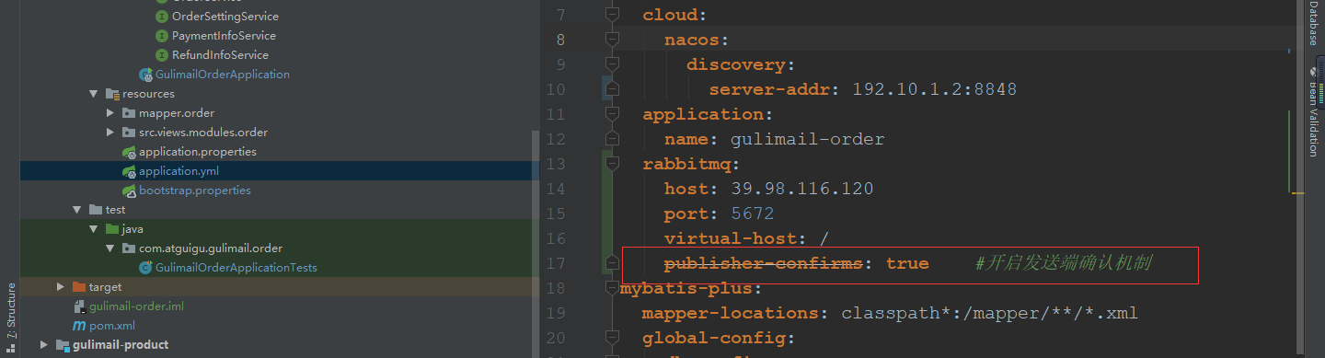Select GulimailOrderApplicationTests in the tree
Image resolution: width=1325 pixels, height=358 pixels.
click(x=236, y=268)
